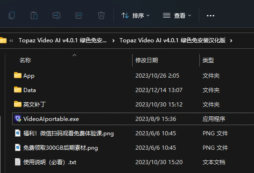Click the icon of 使用说明（必看）.txt

[18, 162]
